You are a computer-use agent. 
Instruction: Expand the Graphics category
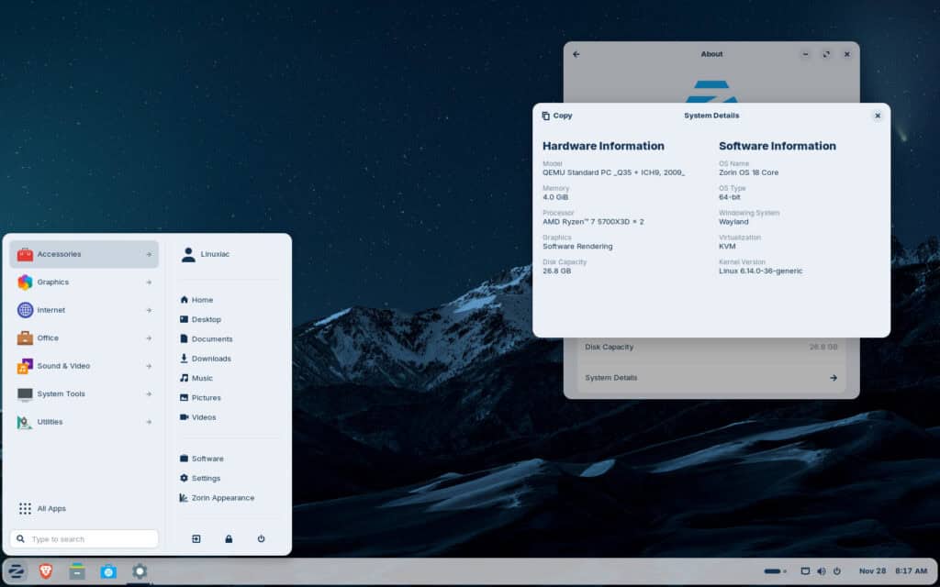[x=83, y=282]
